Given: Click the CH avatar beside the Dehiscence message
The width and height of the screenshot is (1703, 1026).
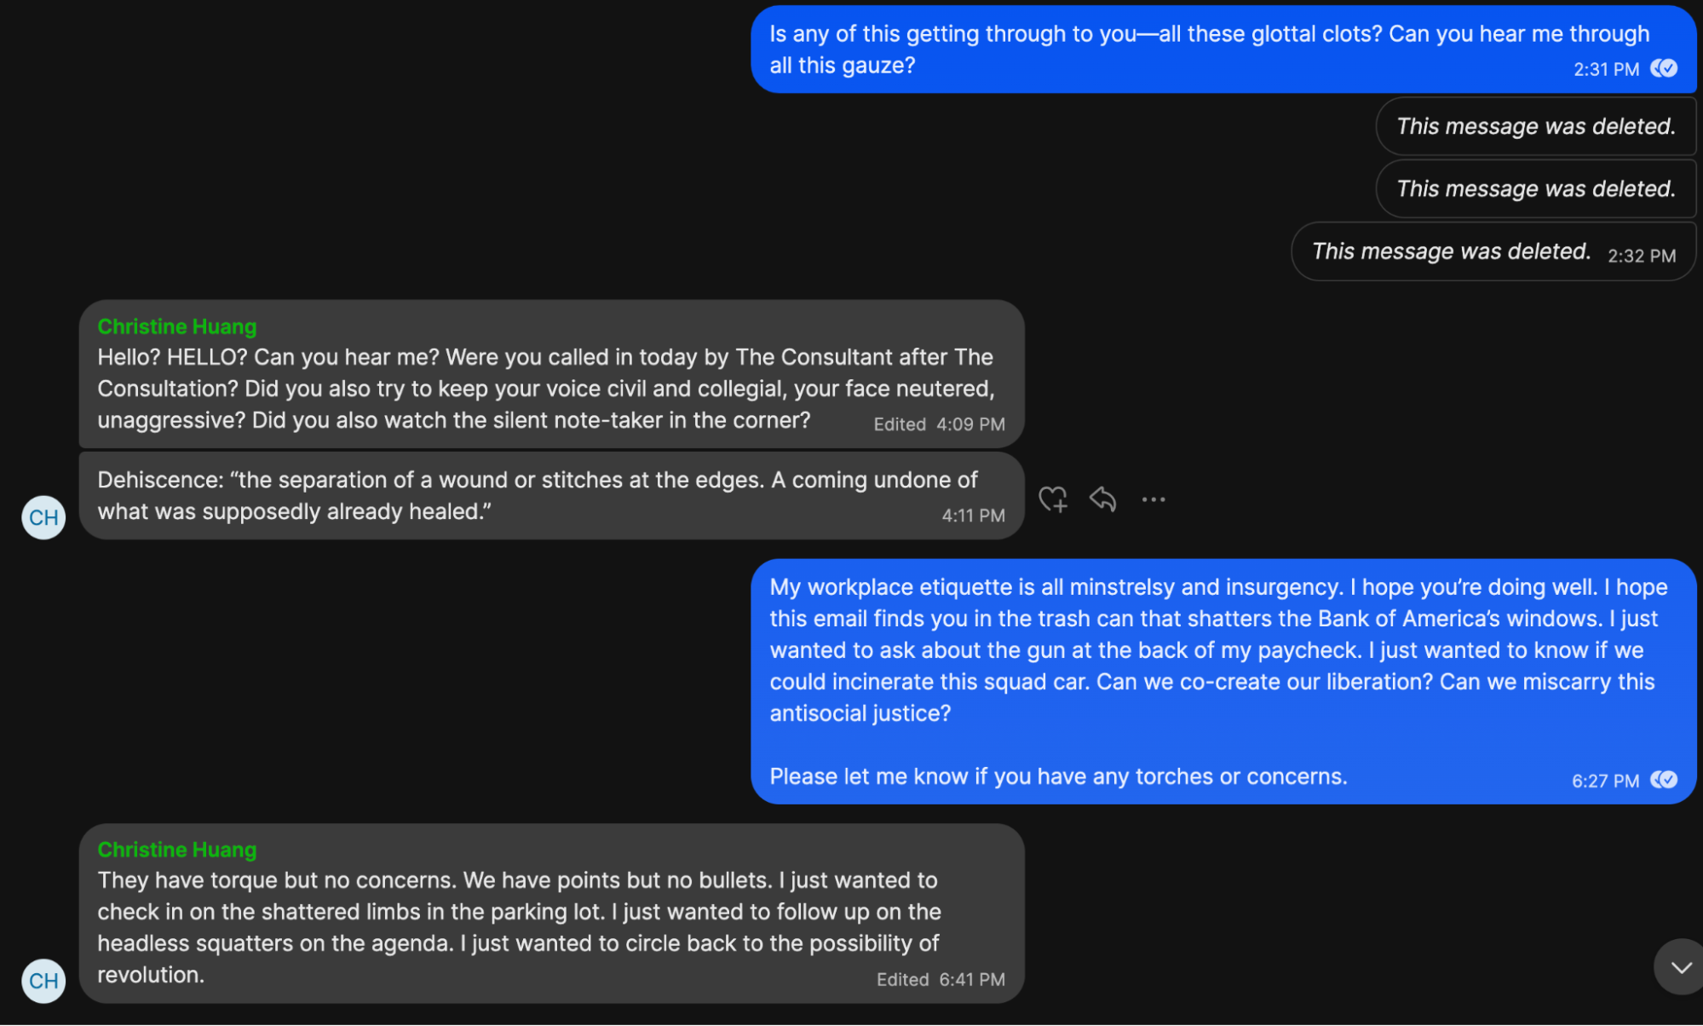Looking at the screenshot, I should click(x=43, y=517).
